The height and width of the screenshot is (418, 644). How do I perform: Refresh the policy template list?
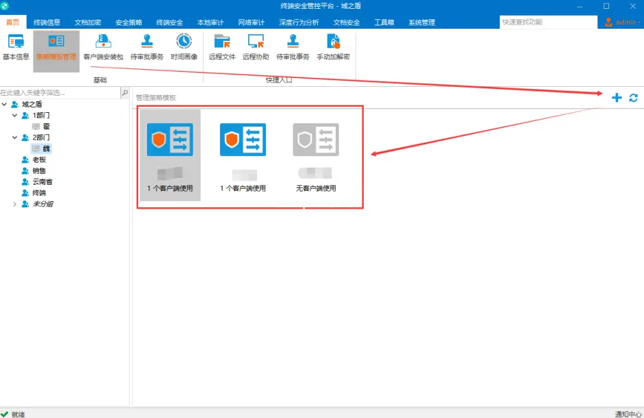click(x=634, y=98)
